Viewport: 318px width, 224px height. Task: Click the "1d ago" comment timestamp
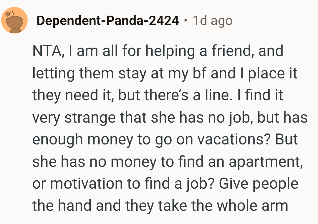(x=212, y=21)
